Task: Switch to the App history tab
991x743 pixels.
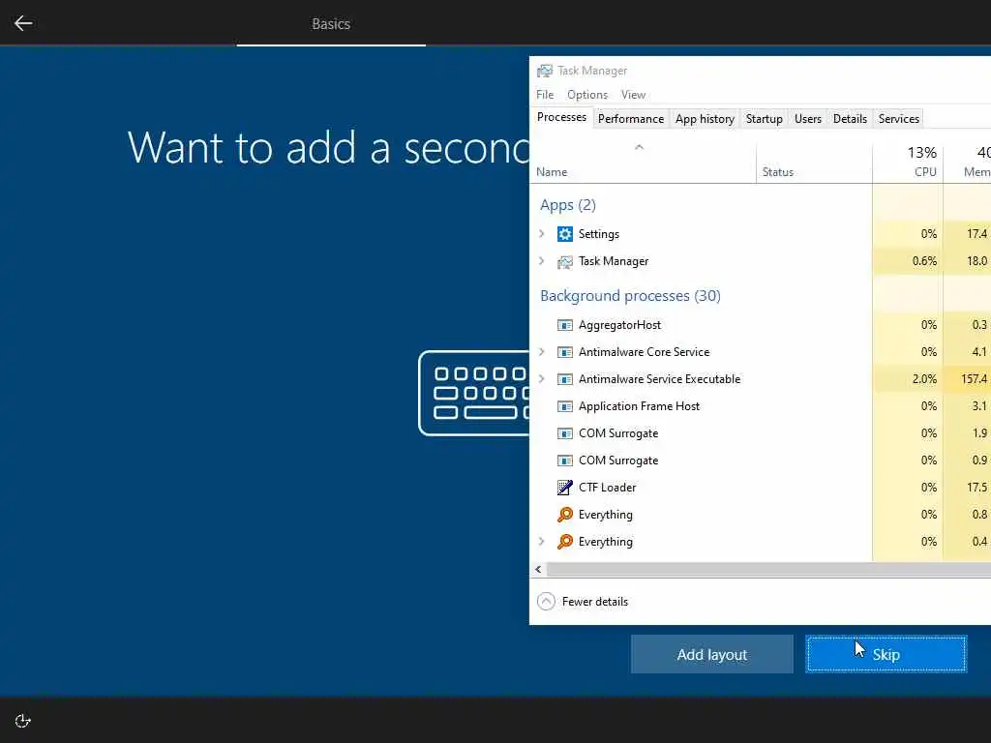Action: click(x=705, y=119)
